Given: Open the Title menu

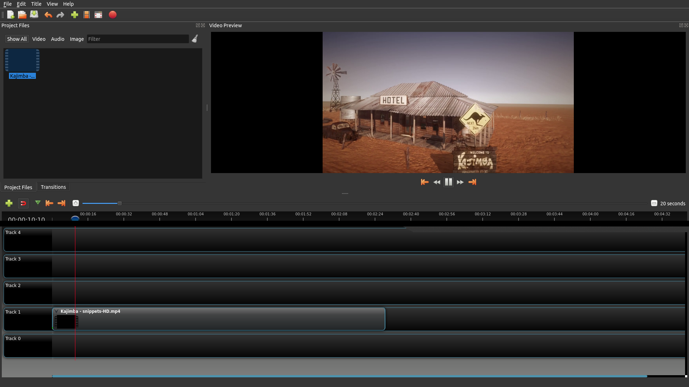Looking at the screenshot, I should (36, 4).
